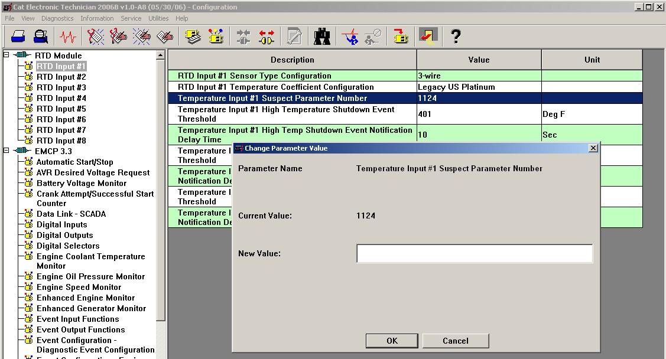Screen dimensions: 666x359
Task: Select Event Output Functions tree item
Action: click(81, 329)
